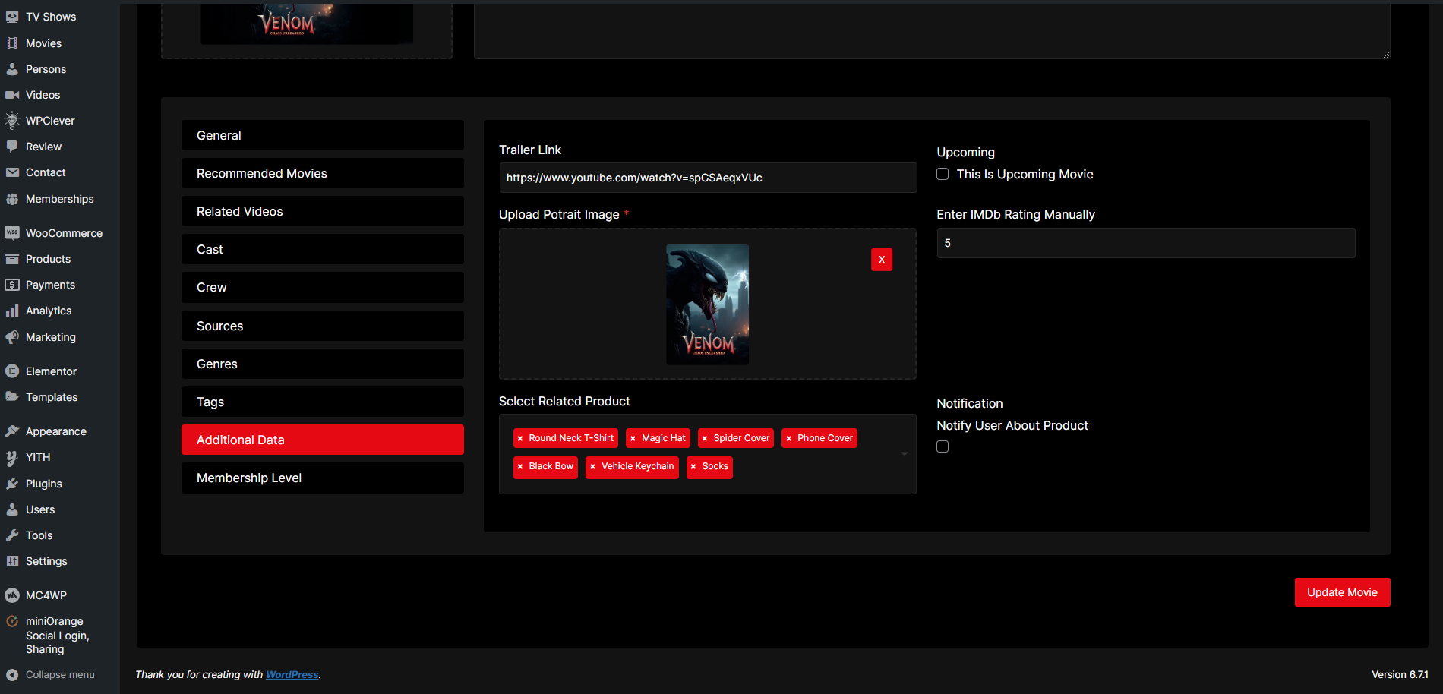Click the Update Movie button
The image size is (1443, 694).
(x=1342, y=592)
